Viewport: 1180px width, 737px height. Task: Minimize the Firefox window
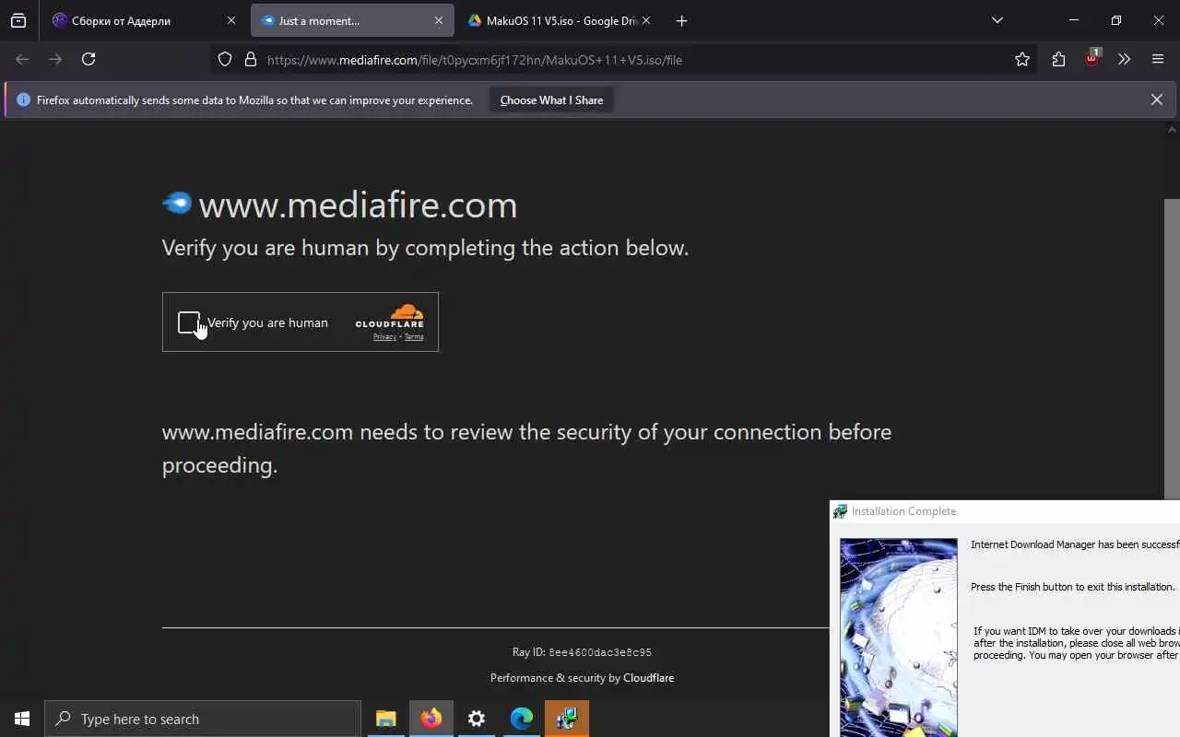(1073, 20)
